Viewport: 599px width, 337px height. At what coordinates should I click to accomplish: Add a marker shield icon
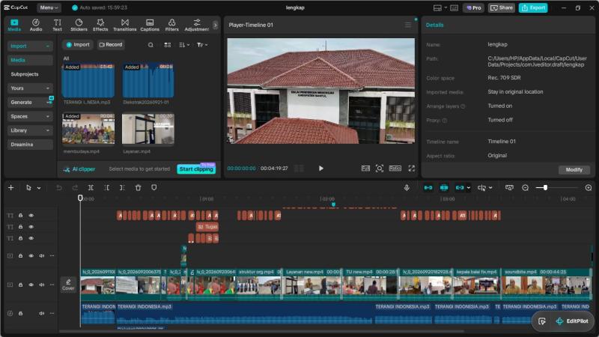[154, 188]
